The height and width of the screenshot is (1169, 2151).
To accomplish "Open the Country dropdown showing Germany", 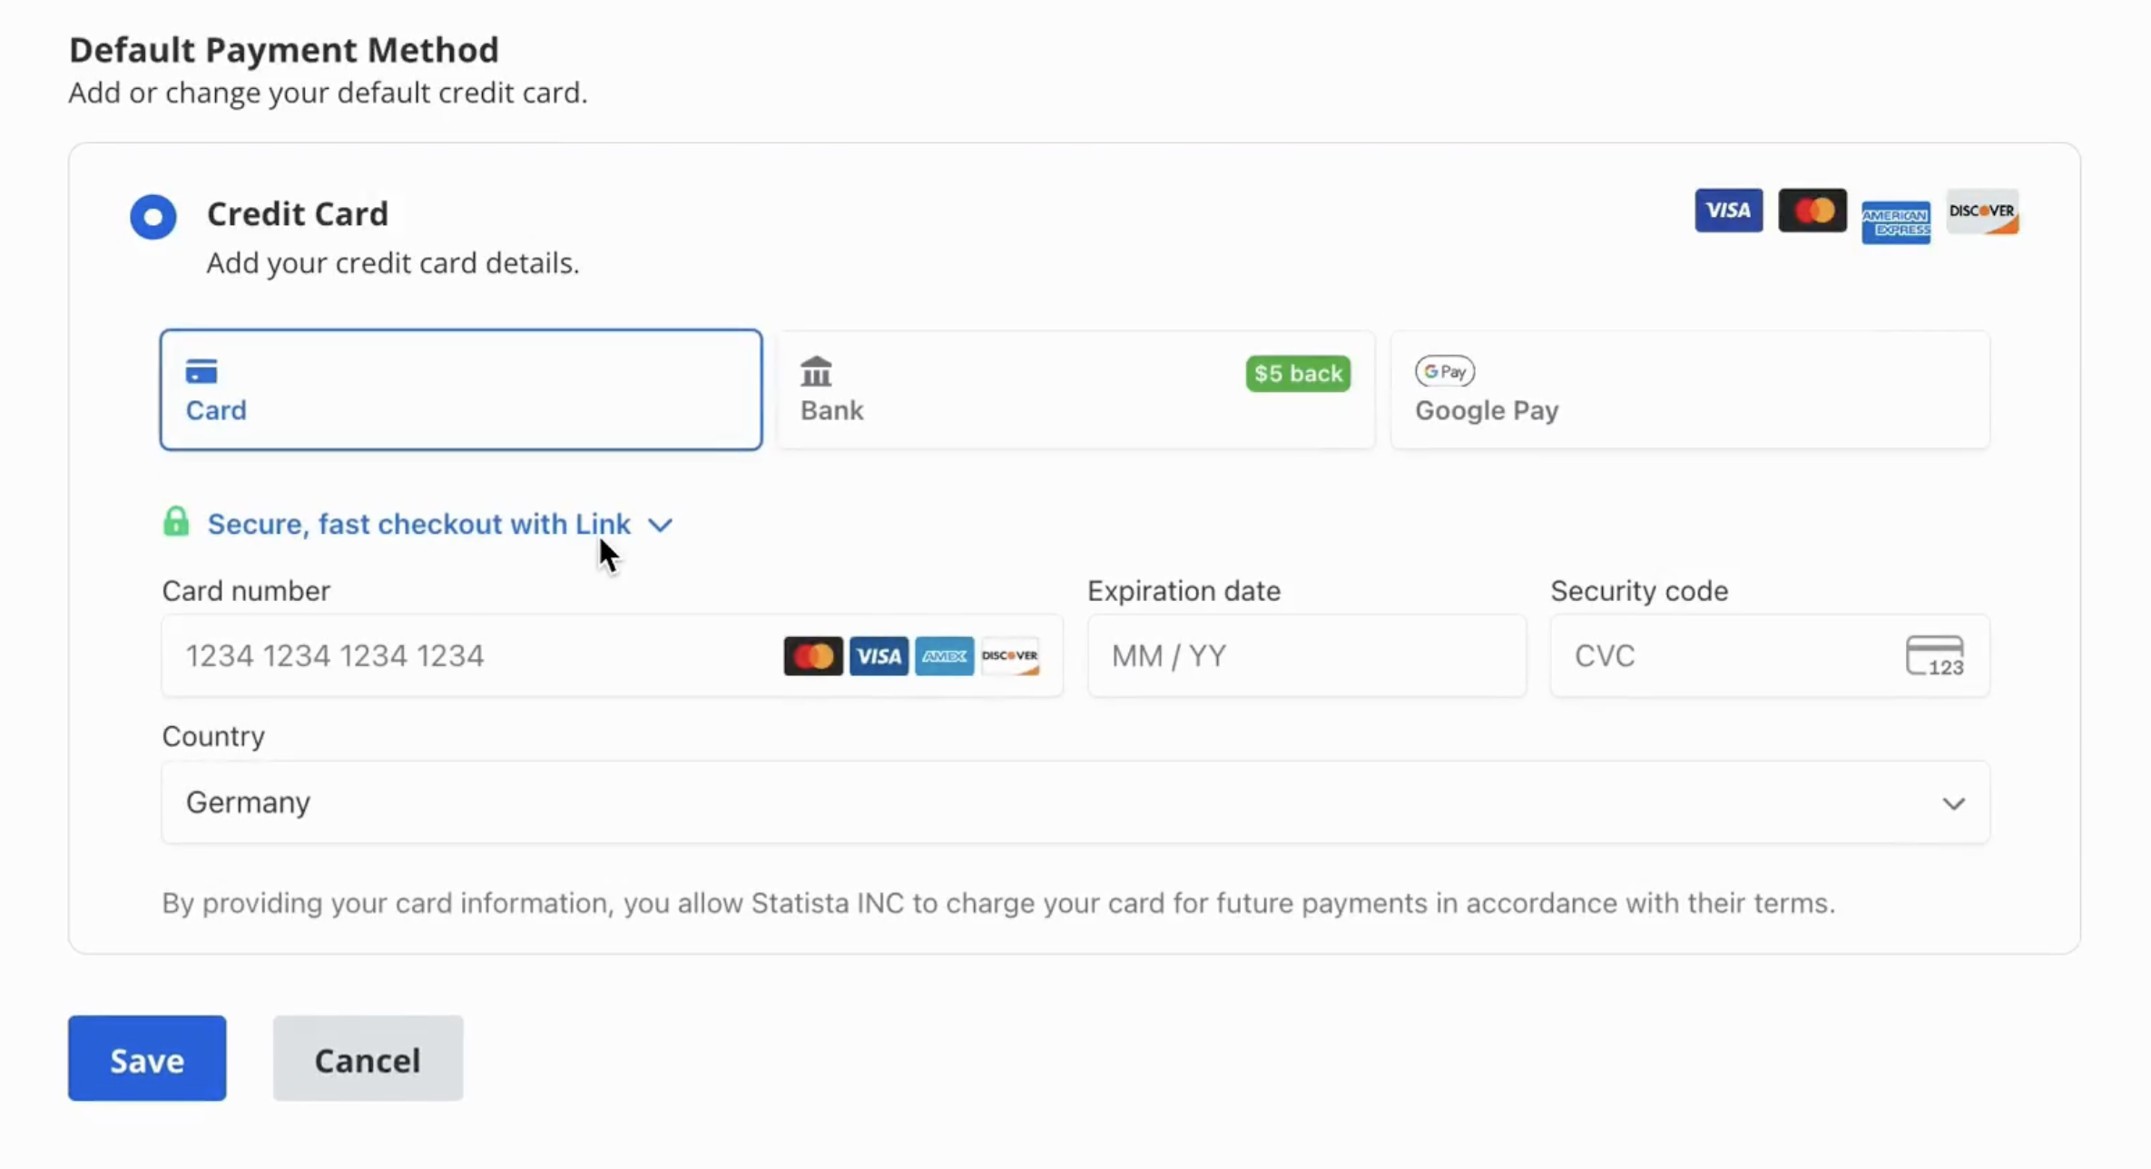I will pyautogui.click(x=1075, y=802).
